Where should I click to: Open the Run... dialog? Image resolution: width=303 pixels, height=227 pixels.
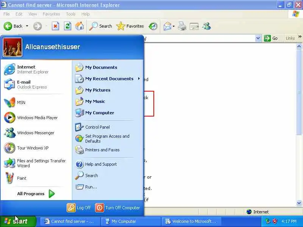tap(108, 187)
